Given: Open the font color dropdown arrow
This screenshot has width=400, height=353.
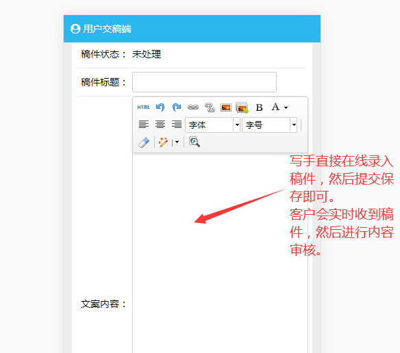Looking at the screenshot, I should pos(286,107).
